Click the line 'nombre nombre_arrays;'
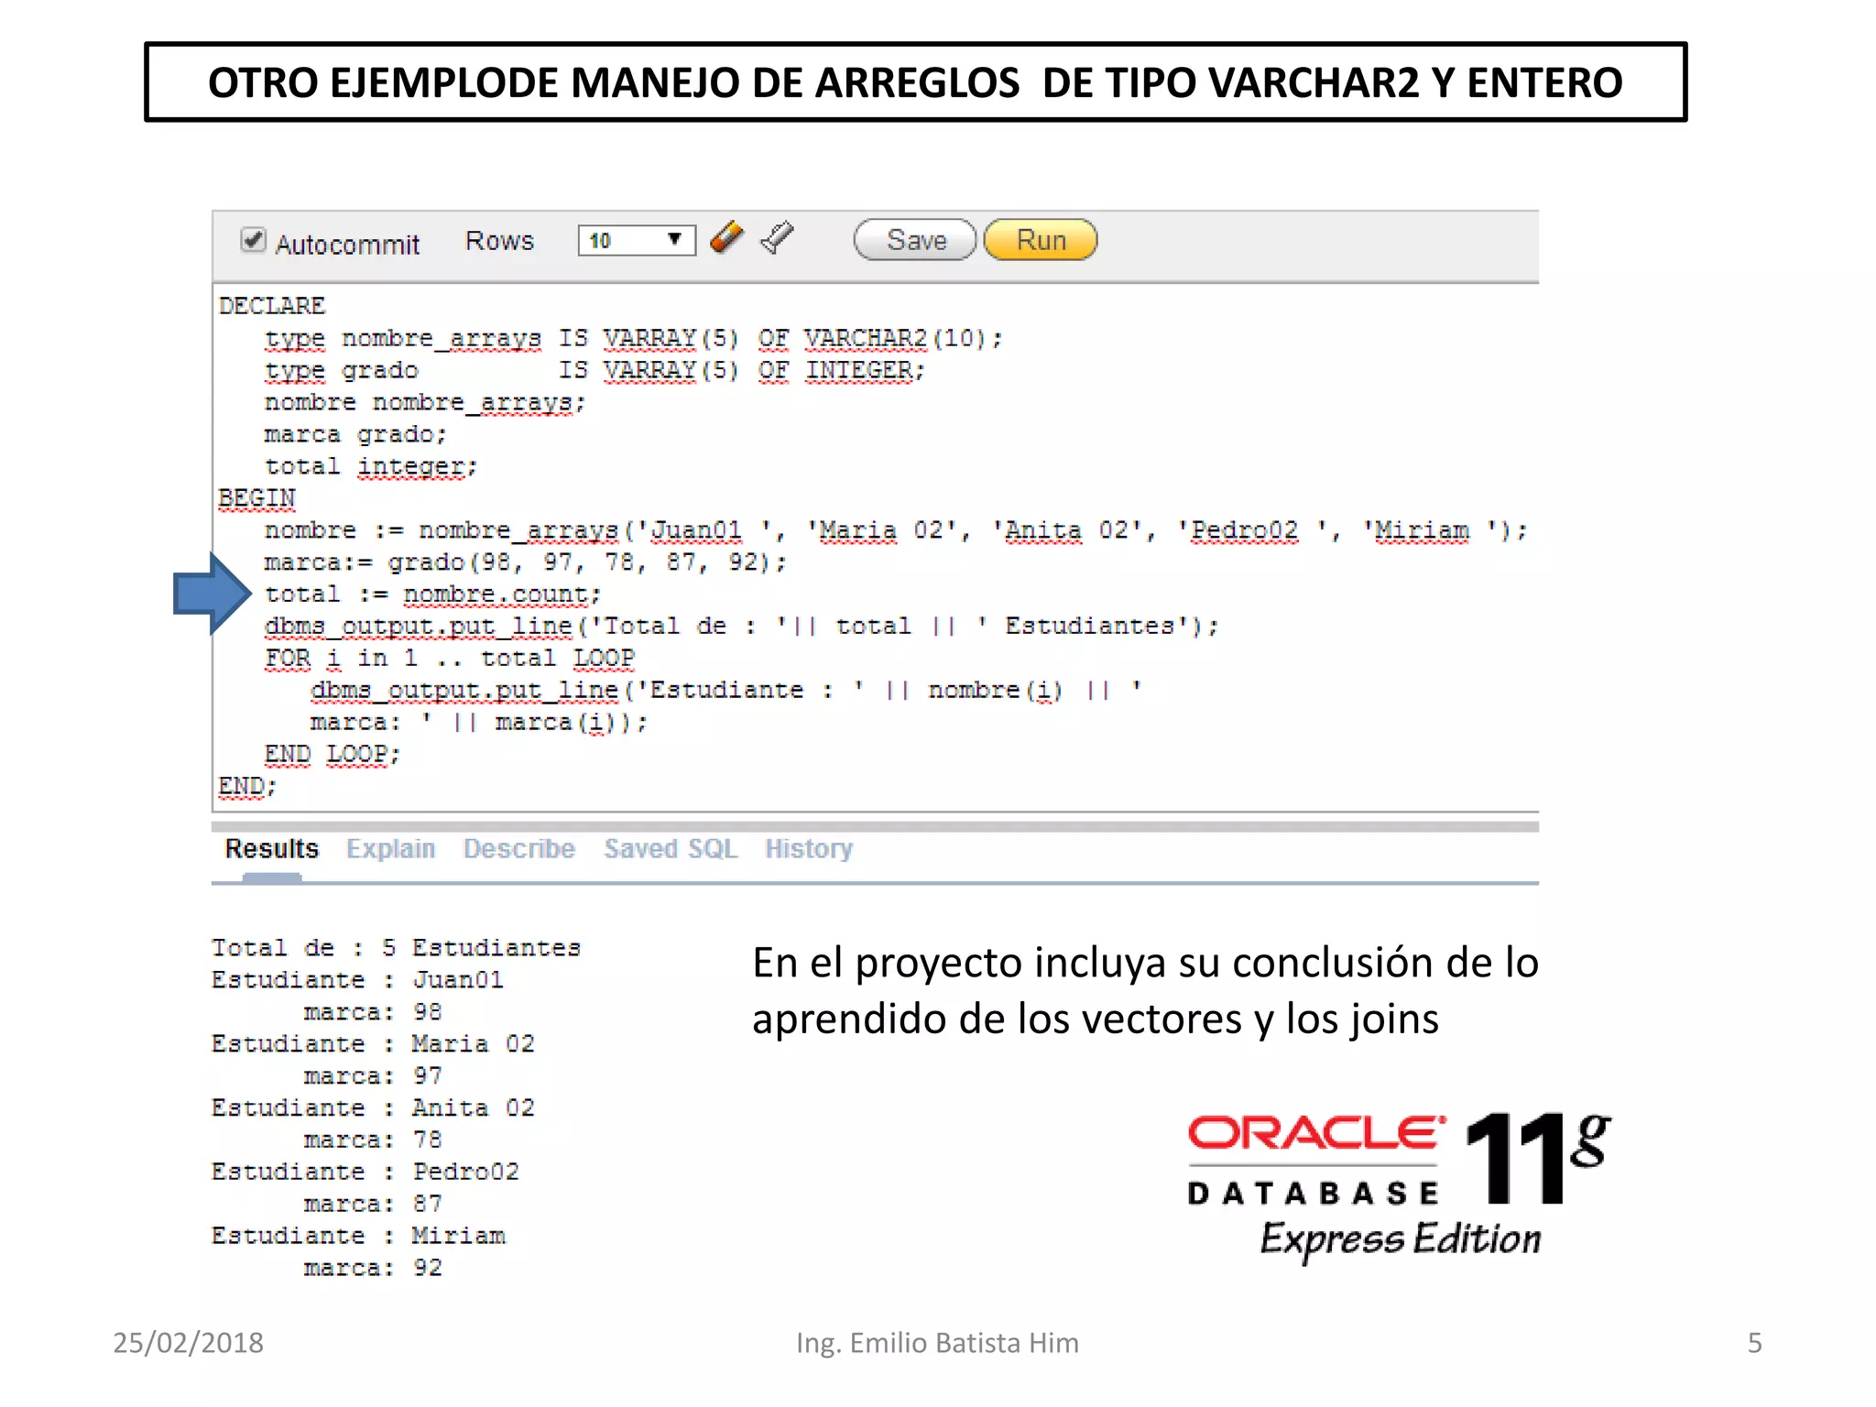Screen dimensions: 1876x1407 (425, 402)
